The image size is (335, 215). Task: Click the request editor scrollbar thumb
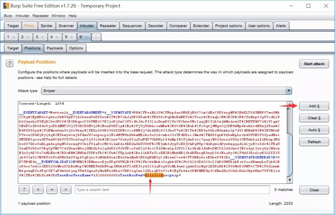pos(289,154)
